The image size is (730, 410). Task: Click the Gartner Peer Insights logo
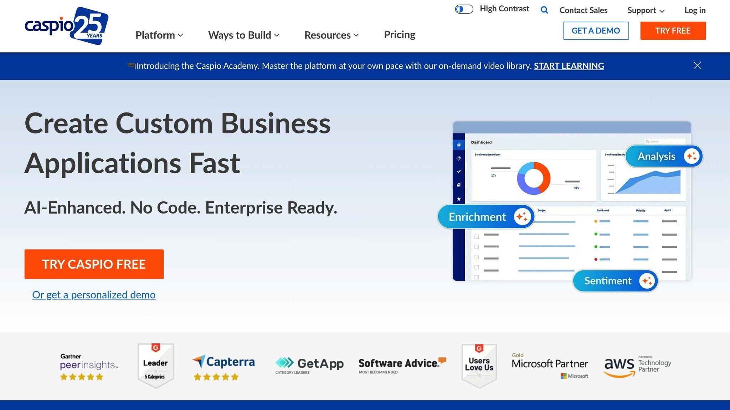[89, 367]
